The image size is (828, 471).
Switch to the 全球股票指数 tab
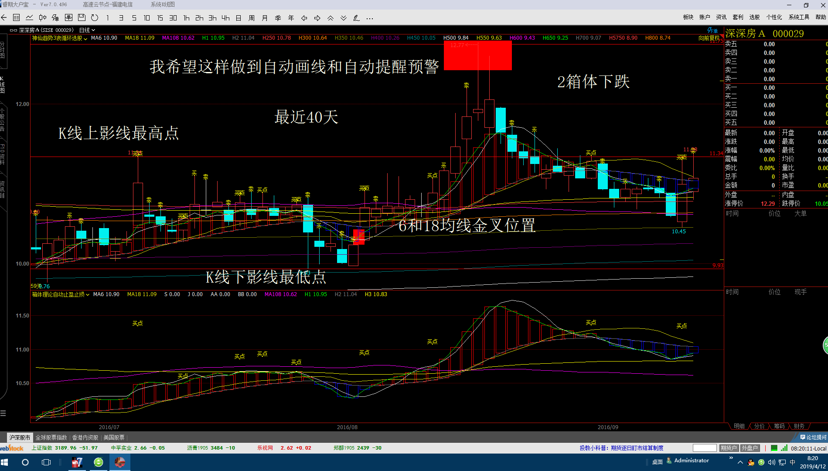(51, 437)
